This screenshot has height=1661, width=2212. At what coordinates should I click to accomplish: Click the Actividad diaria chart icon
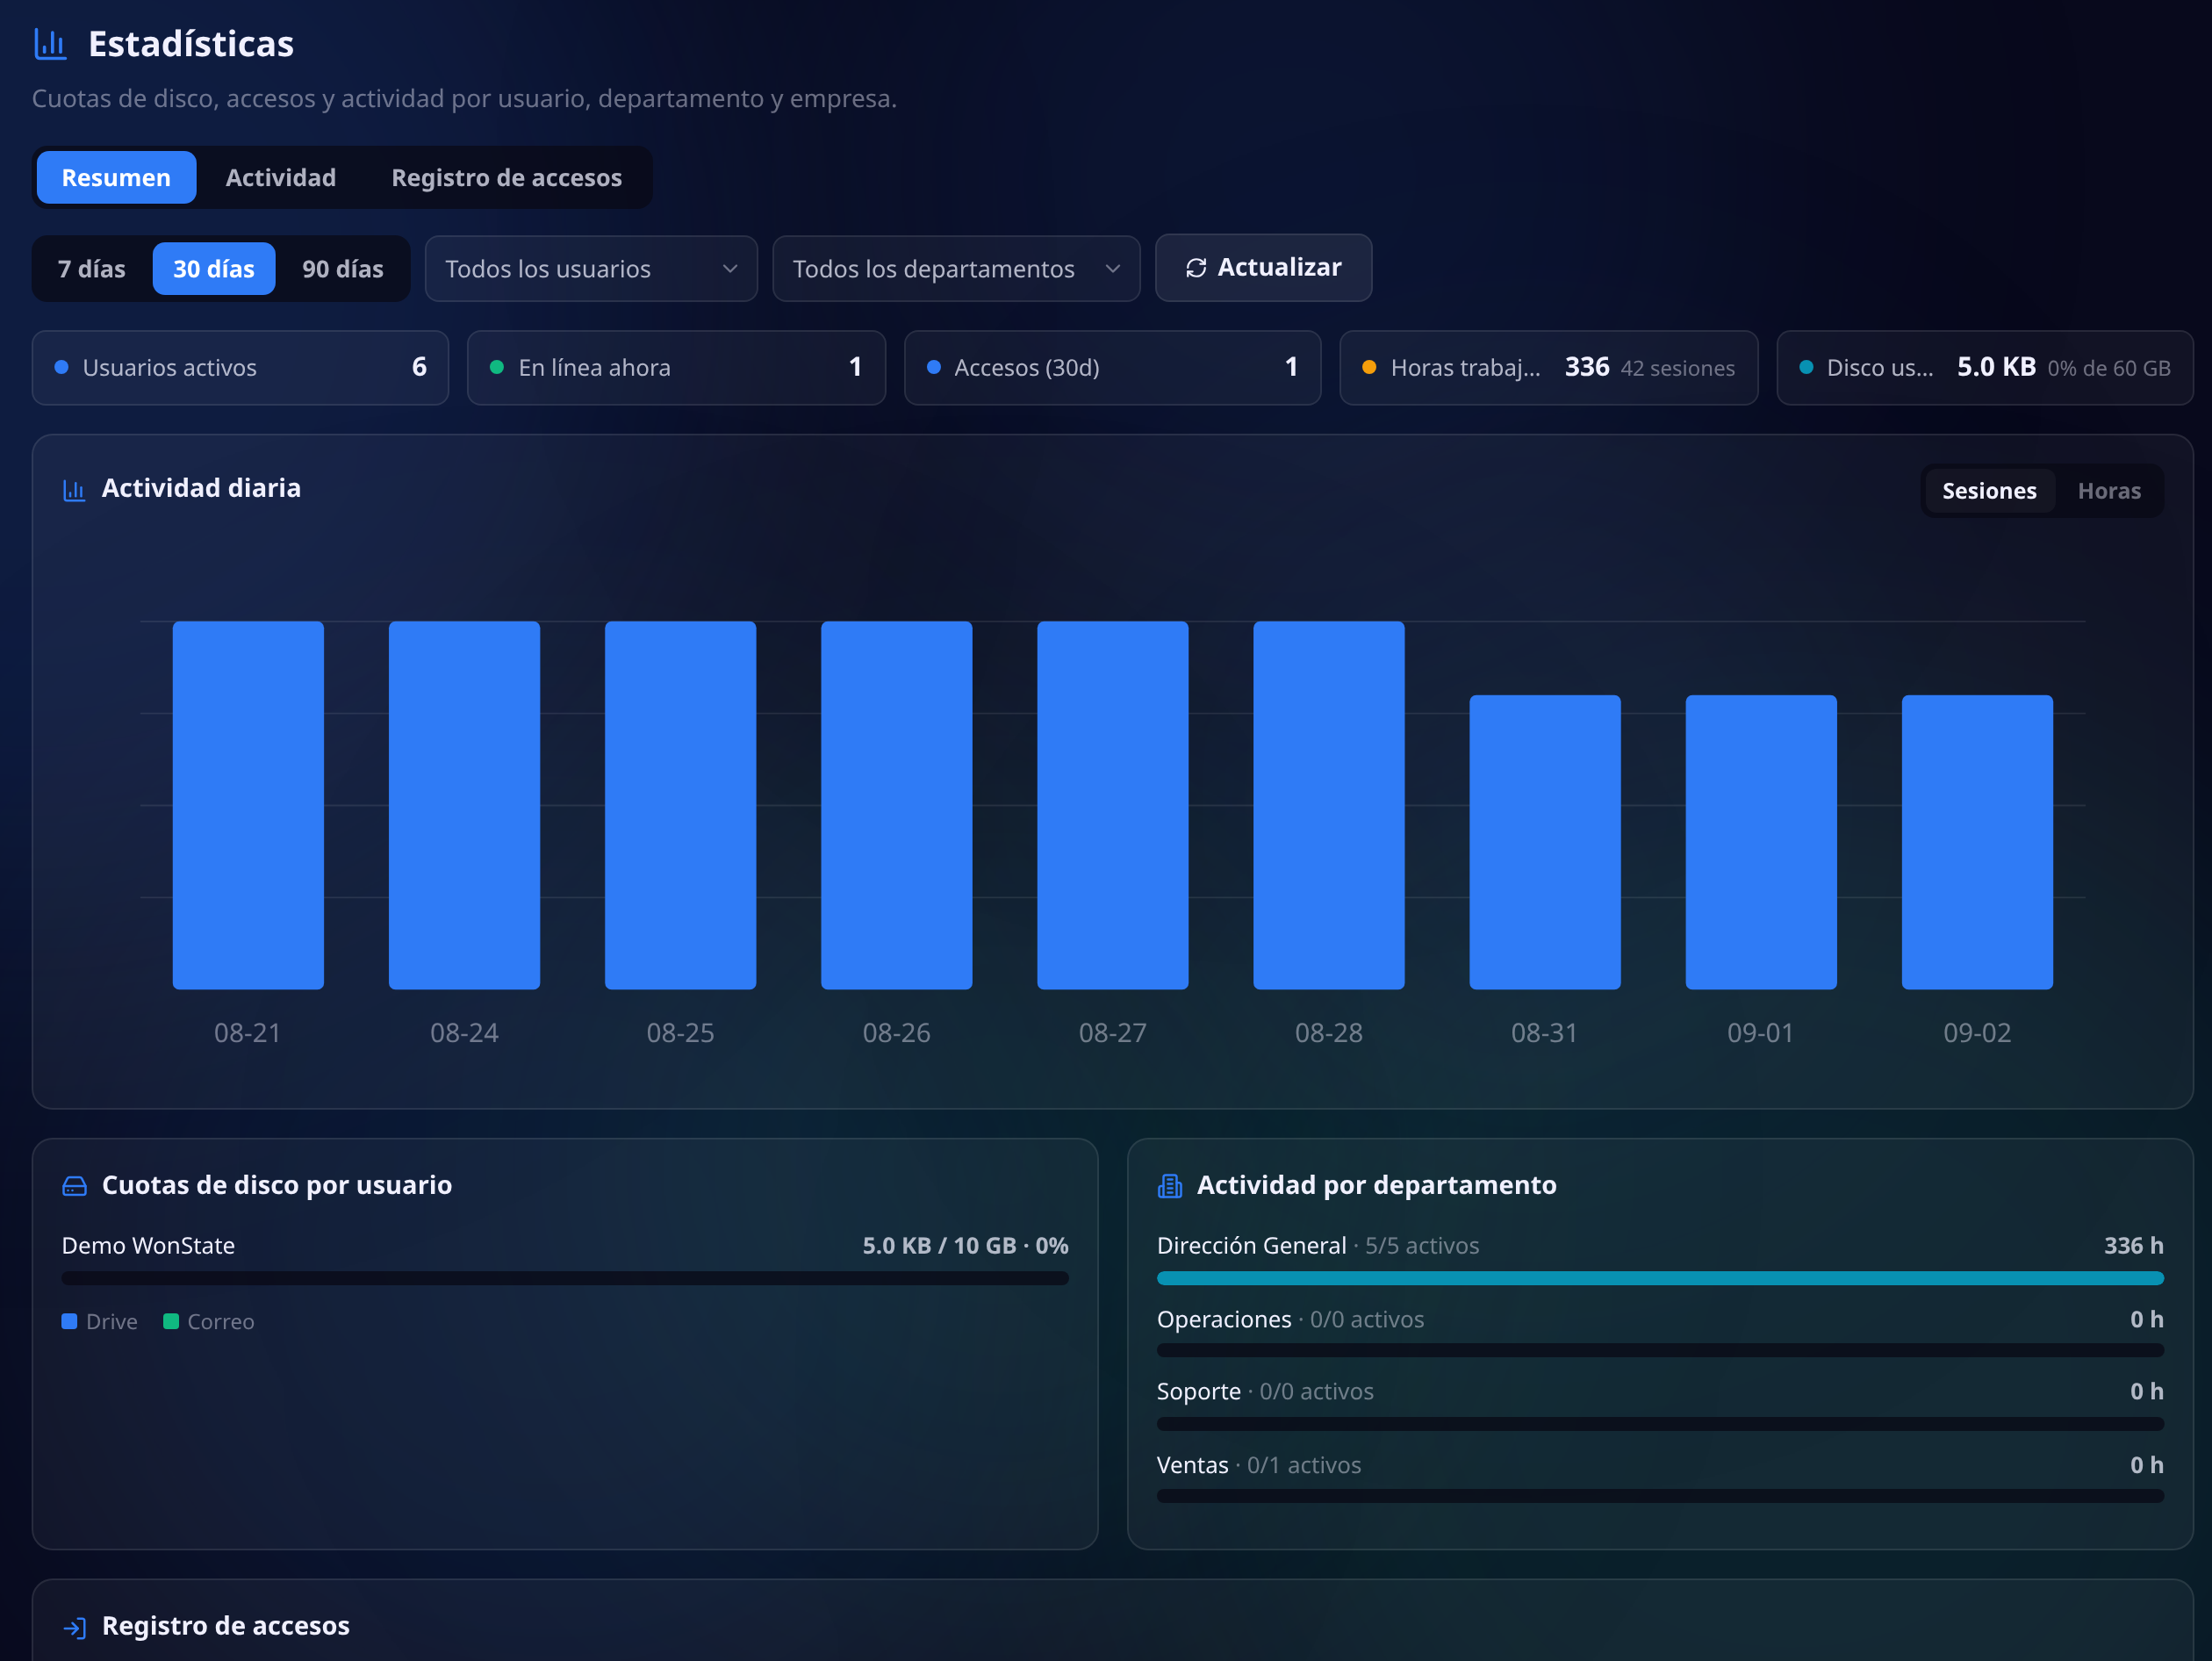[x=74, y=490]
